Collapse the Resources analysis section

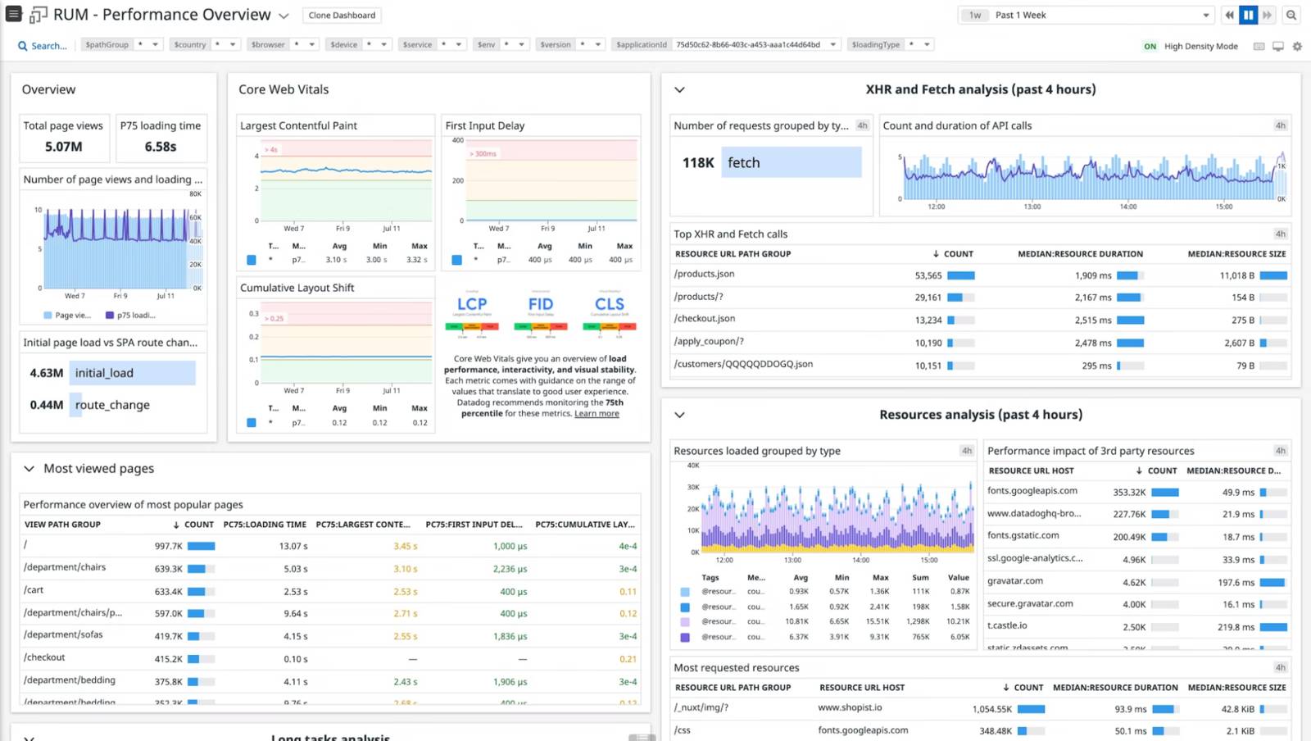[678, 415]
